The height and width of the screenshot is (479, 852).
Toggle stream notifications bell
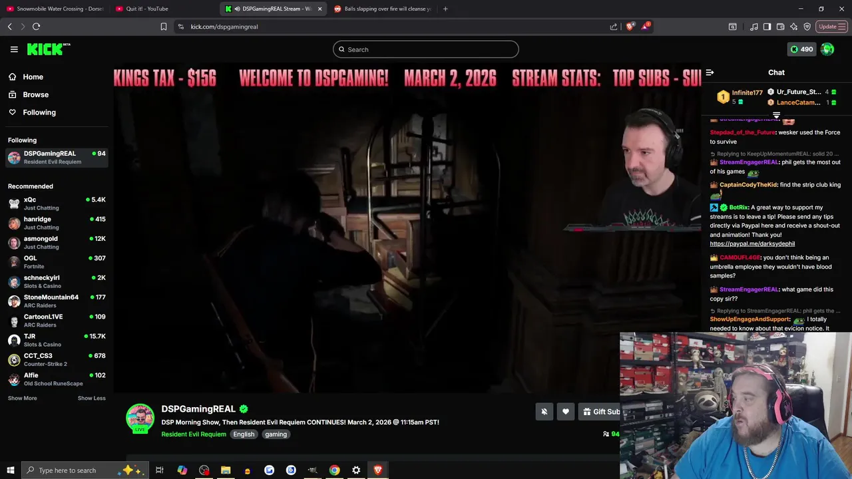[544, 412]
